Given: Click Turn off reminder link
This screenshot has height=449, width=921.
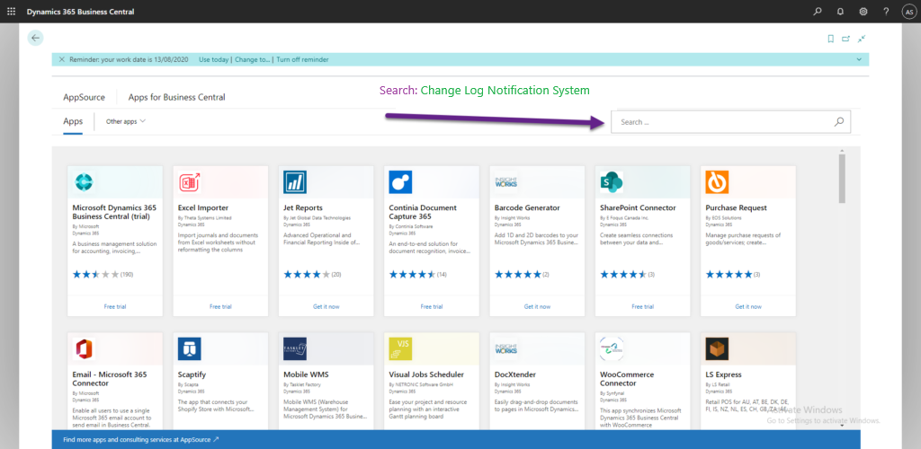Looking at the screenshot, I should point(302,59).
